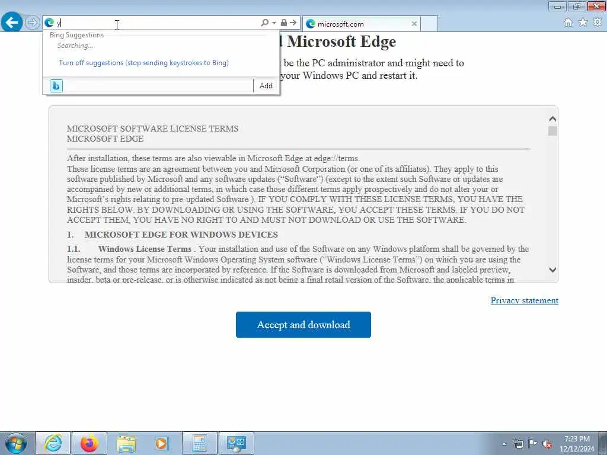Close the microsoft.com tab

[414, 24]
